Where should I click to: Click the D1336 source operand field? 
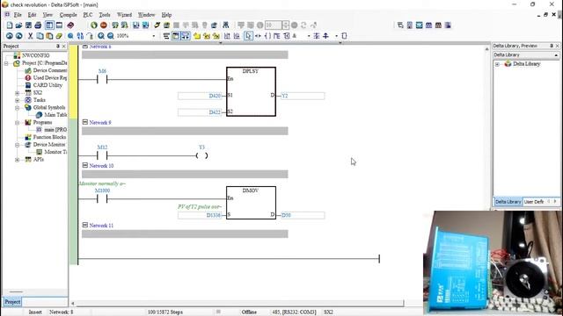click(200, 215)
